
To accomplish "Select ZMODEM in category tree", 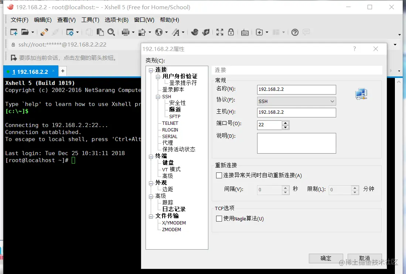I will 171,229.
